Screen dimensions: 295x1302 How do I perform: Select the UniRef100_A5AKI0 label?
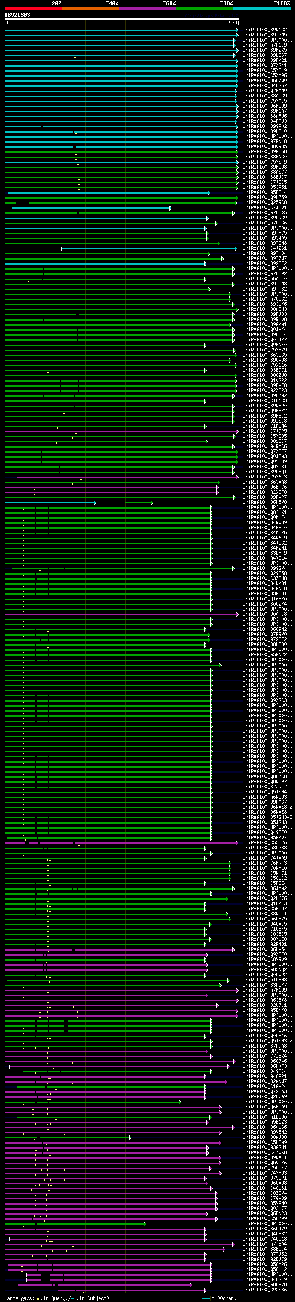coord(265,279)
